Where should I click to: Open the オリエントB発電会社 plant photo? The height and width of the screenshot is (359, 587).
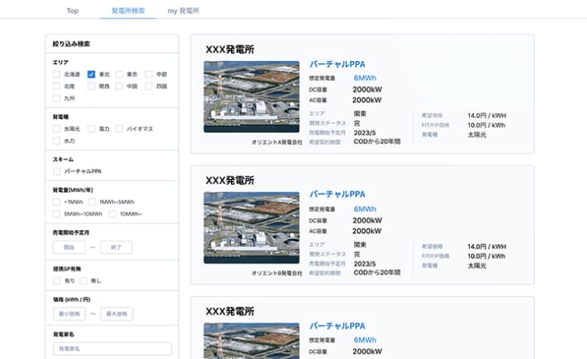tap(251, 228)
